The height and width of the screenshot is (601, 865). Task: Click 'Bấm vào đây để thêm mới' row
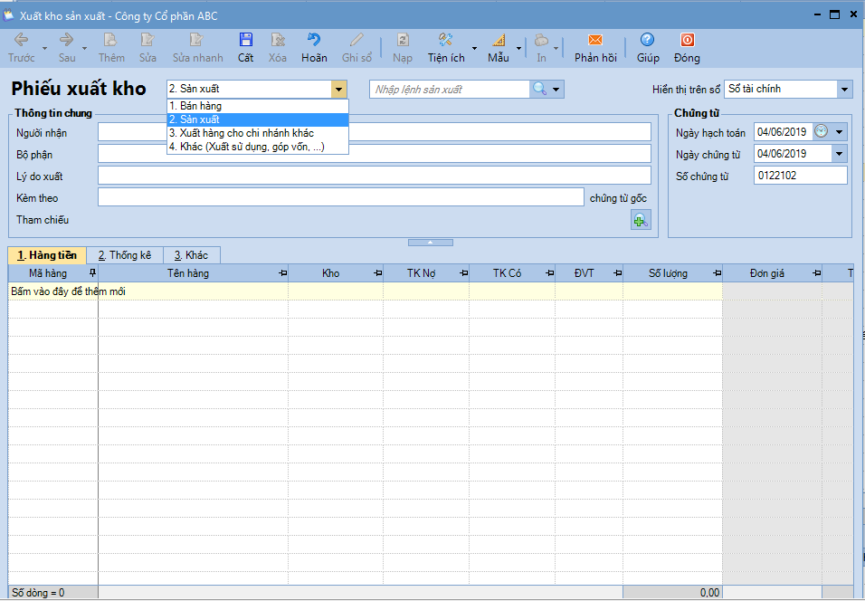tap(68, 291)
